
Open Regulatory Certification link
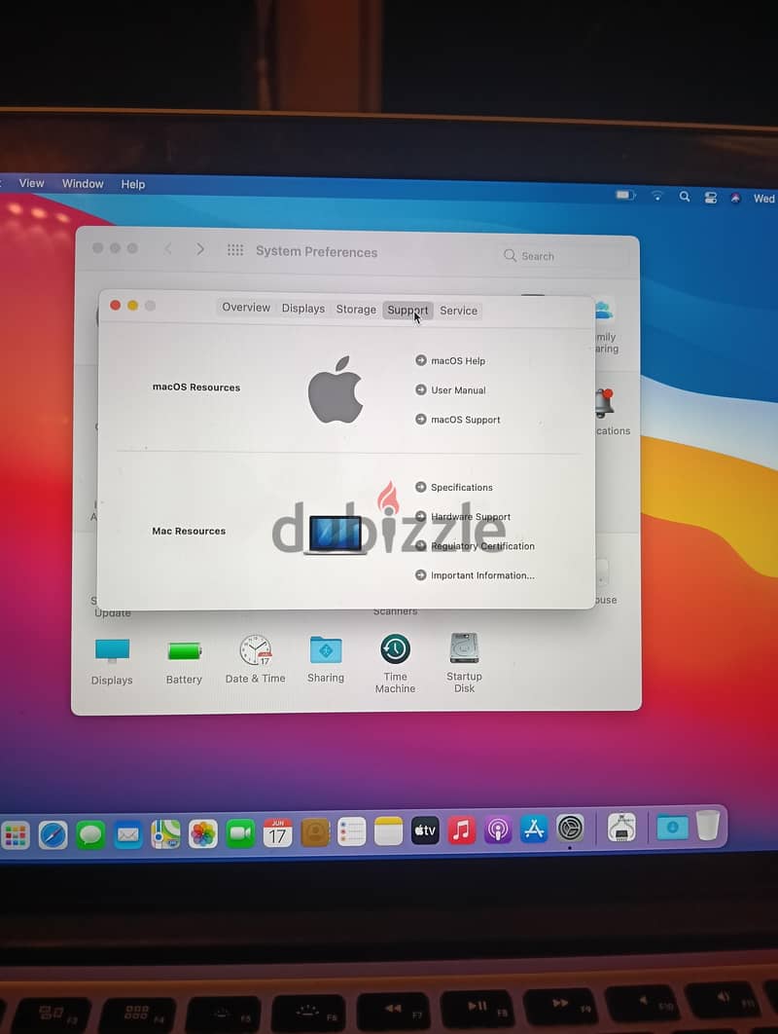(475, 546)
